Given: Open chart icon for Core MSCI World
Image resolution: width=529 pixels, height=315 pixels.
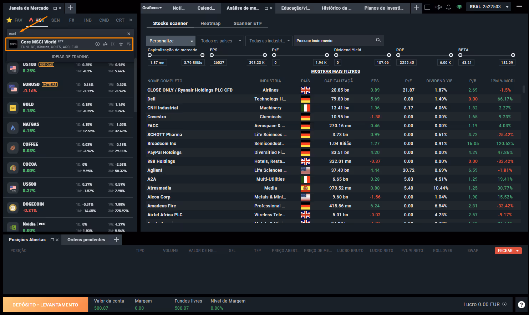Looking at the screenshot, I should (105, 44).
